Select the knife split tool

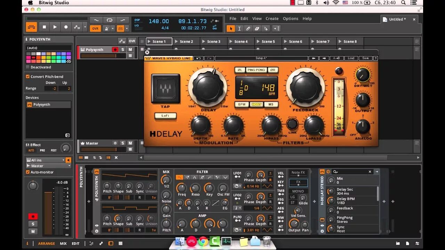266,28
